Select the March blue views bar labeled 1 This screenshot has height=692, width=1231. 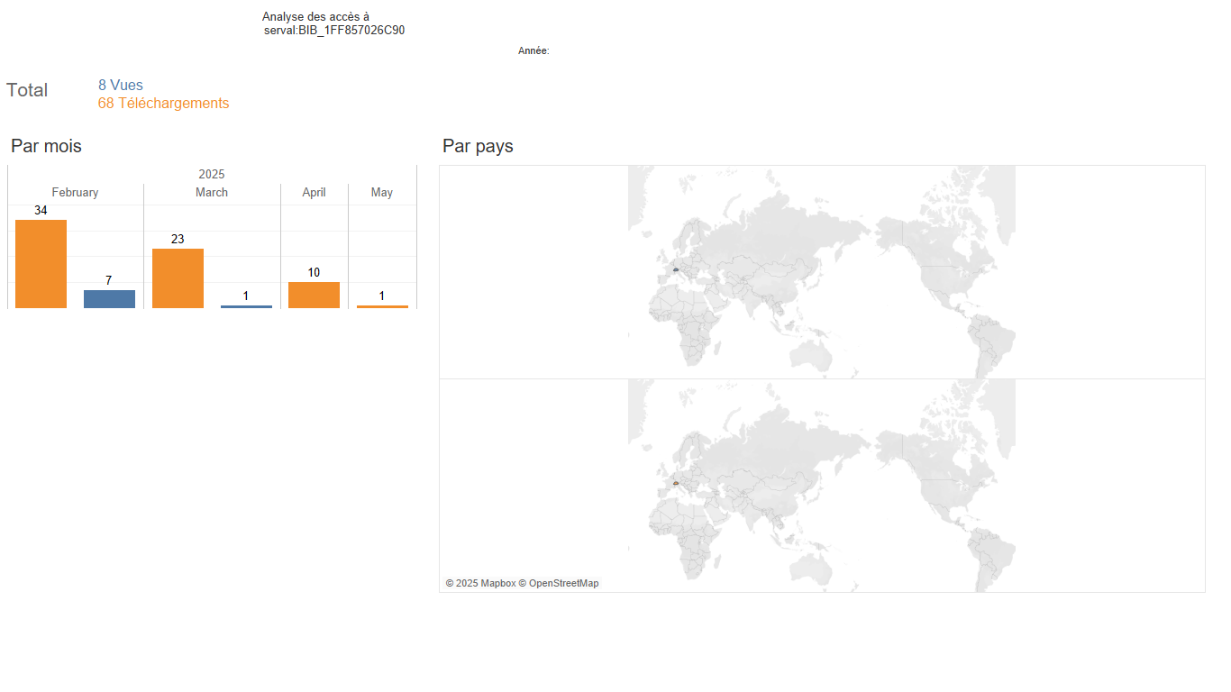click(246, 306)
